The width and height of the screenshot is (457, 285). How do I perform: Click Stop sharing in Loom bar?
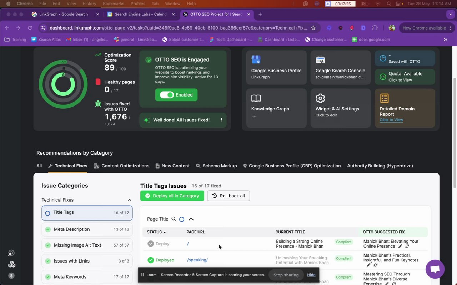pyautogui.click(x=286, y=275)
